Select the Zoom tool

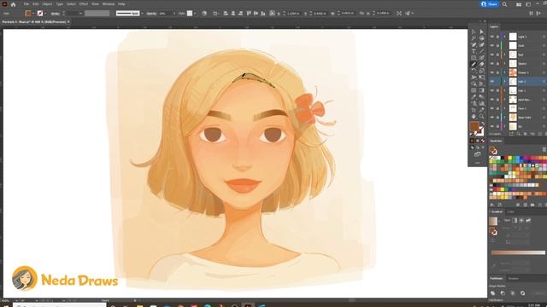coord(482,116)
